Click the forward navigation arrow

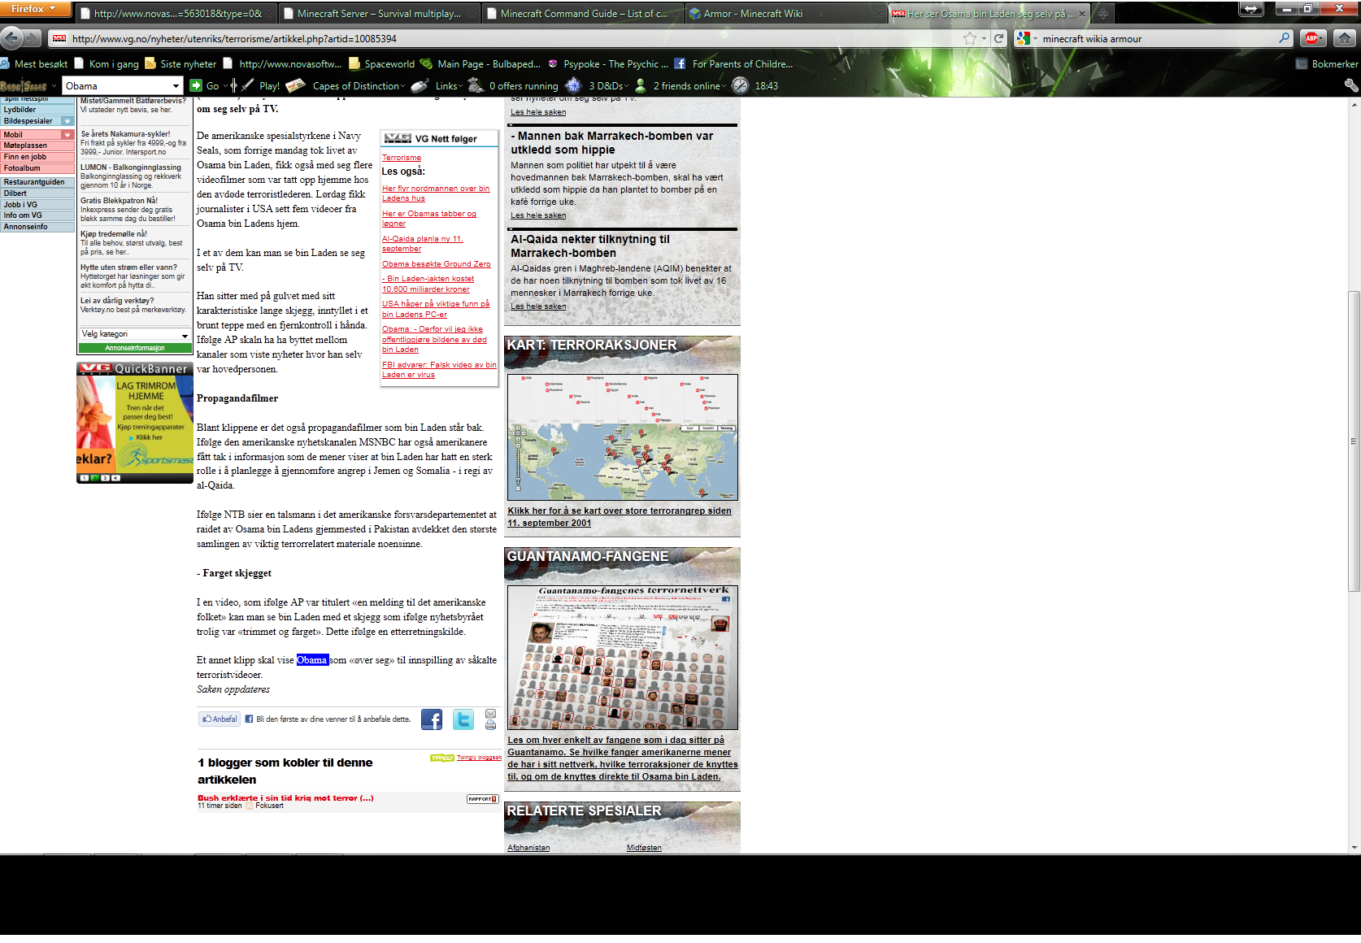pyautogui.click(x=33, y=38)
